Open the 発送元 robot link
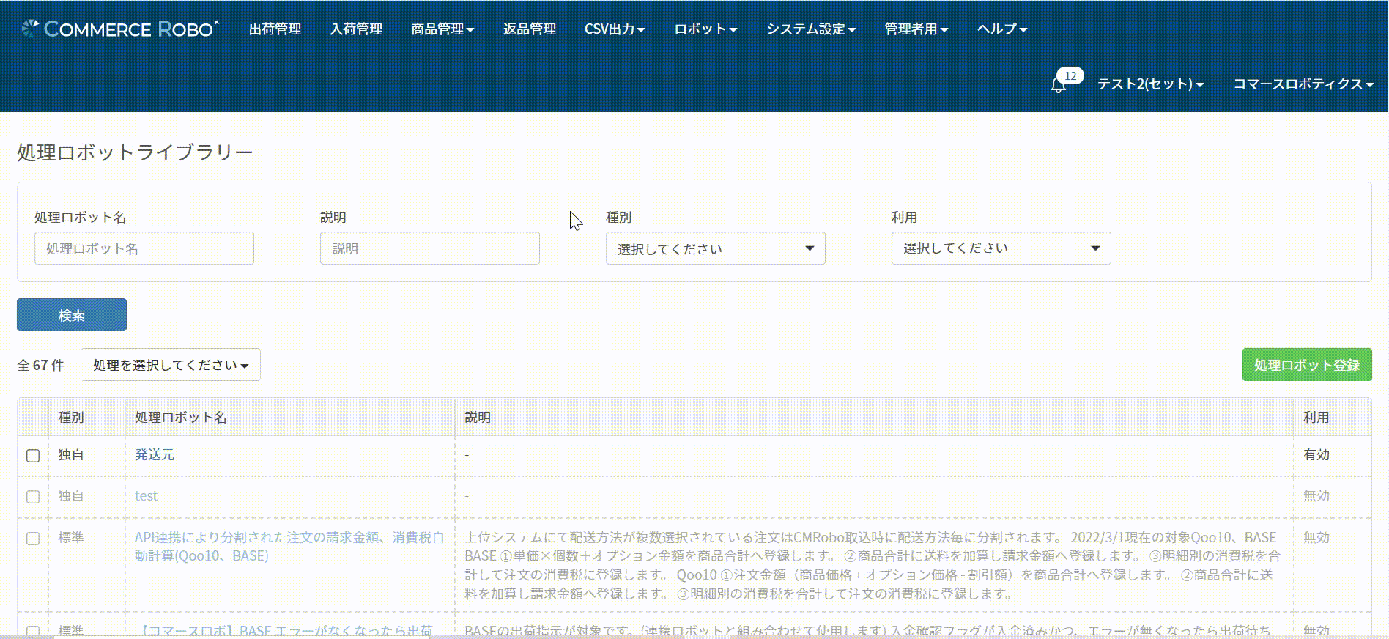The image size is (1389, 639). point(155,454)
